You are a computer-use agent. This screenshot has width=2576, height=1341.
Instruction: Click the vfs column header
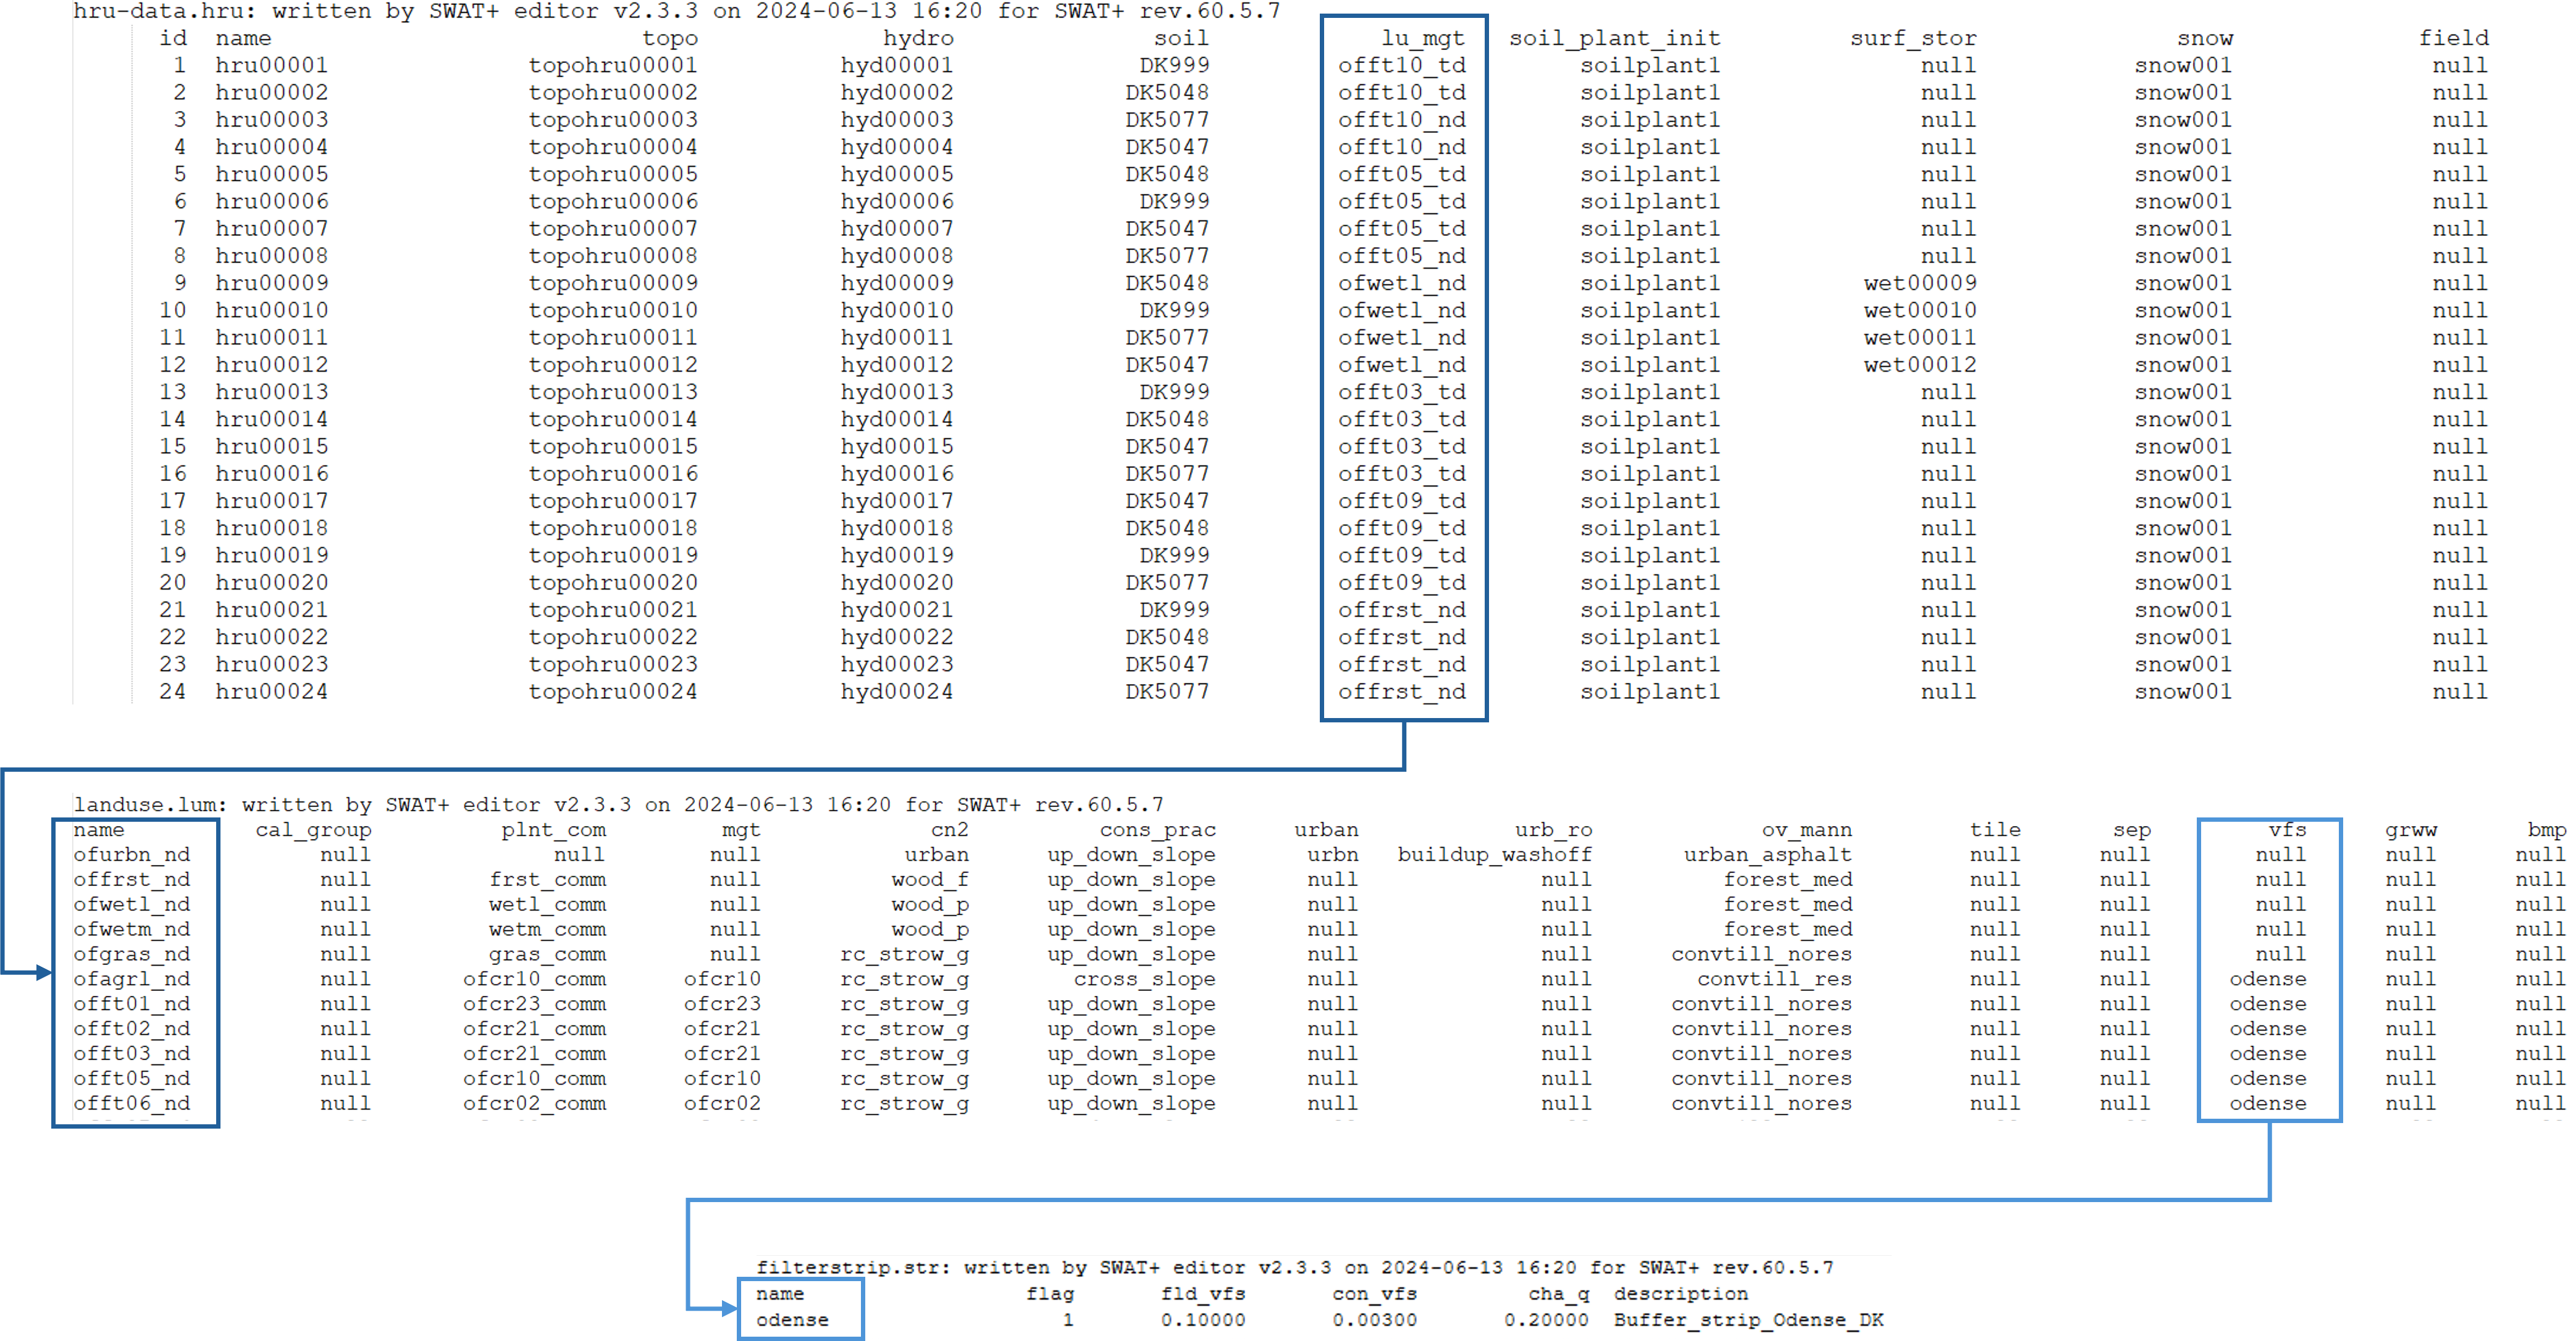tap(2287, 830)
